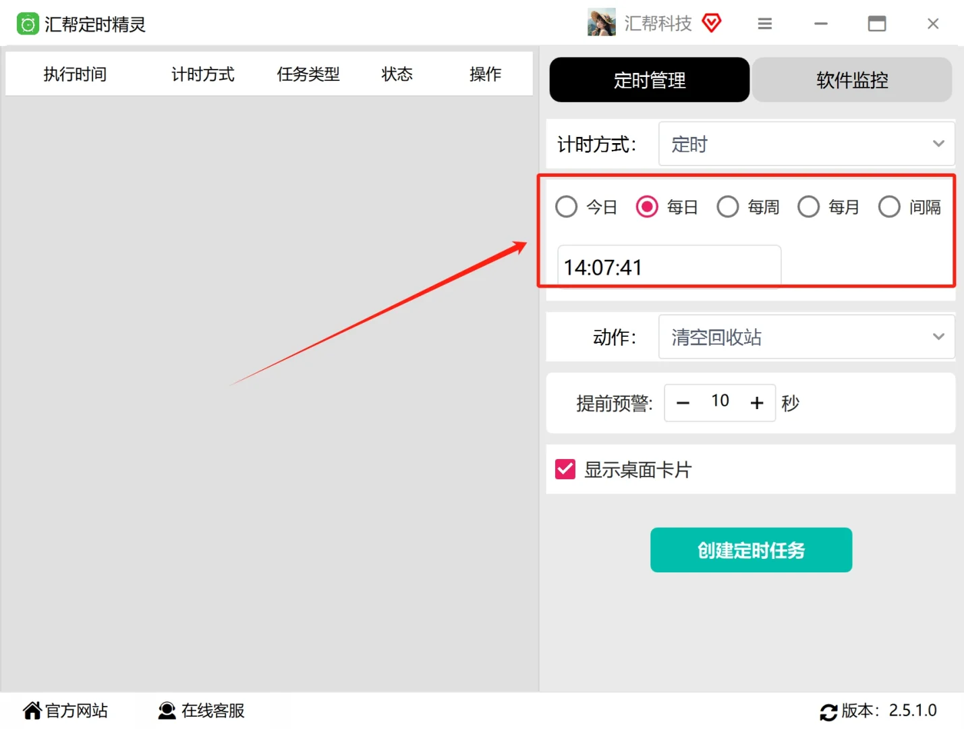
Task: Uncheck the 显示桌面卡片 checkbox
Action: coord(565,469)
